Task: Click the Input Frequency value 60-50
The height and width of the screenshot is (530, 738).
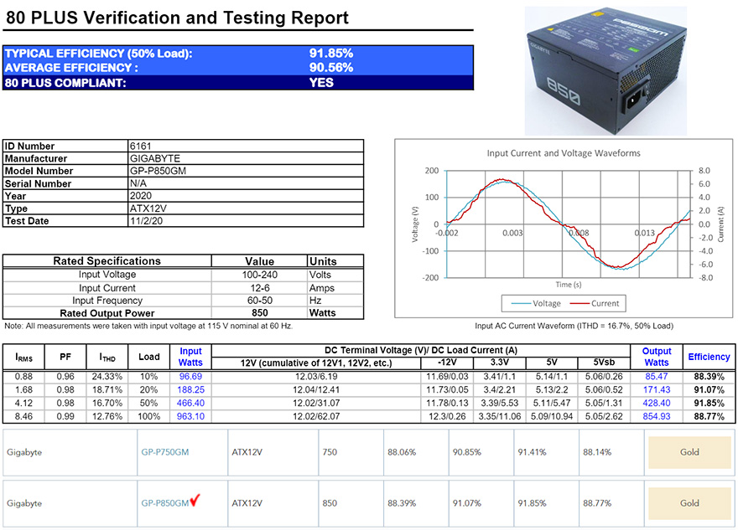Action: [259, 301]
